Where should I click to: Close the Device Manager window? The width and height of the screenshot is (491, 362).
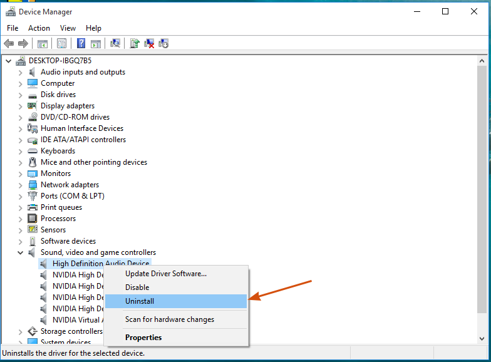click(473, 11)
